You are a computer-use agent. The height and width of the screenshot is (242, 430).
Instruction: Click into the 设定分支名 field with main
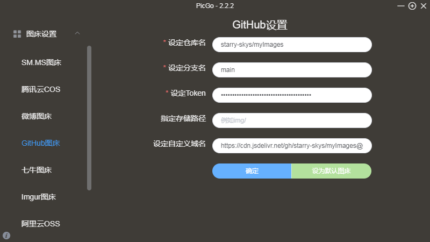tap(292, 70)
